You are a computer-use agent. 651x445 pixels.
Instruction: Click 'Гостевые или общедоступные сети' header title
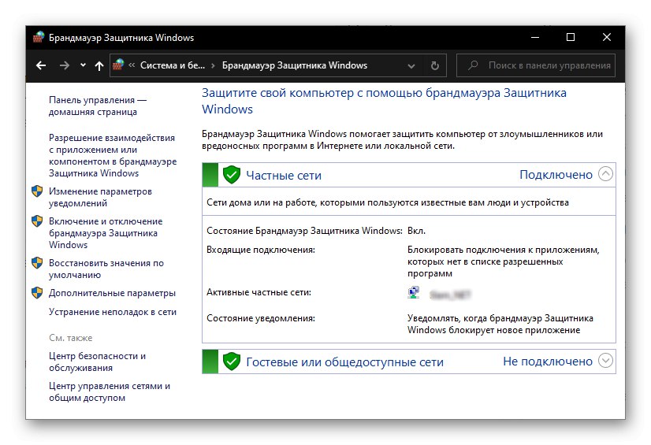coord(344,362)
